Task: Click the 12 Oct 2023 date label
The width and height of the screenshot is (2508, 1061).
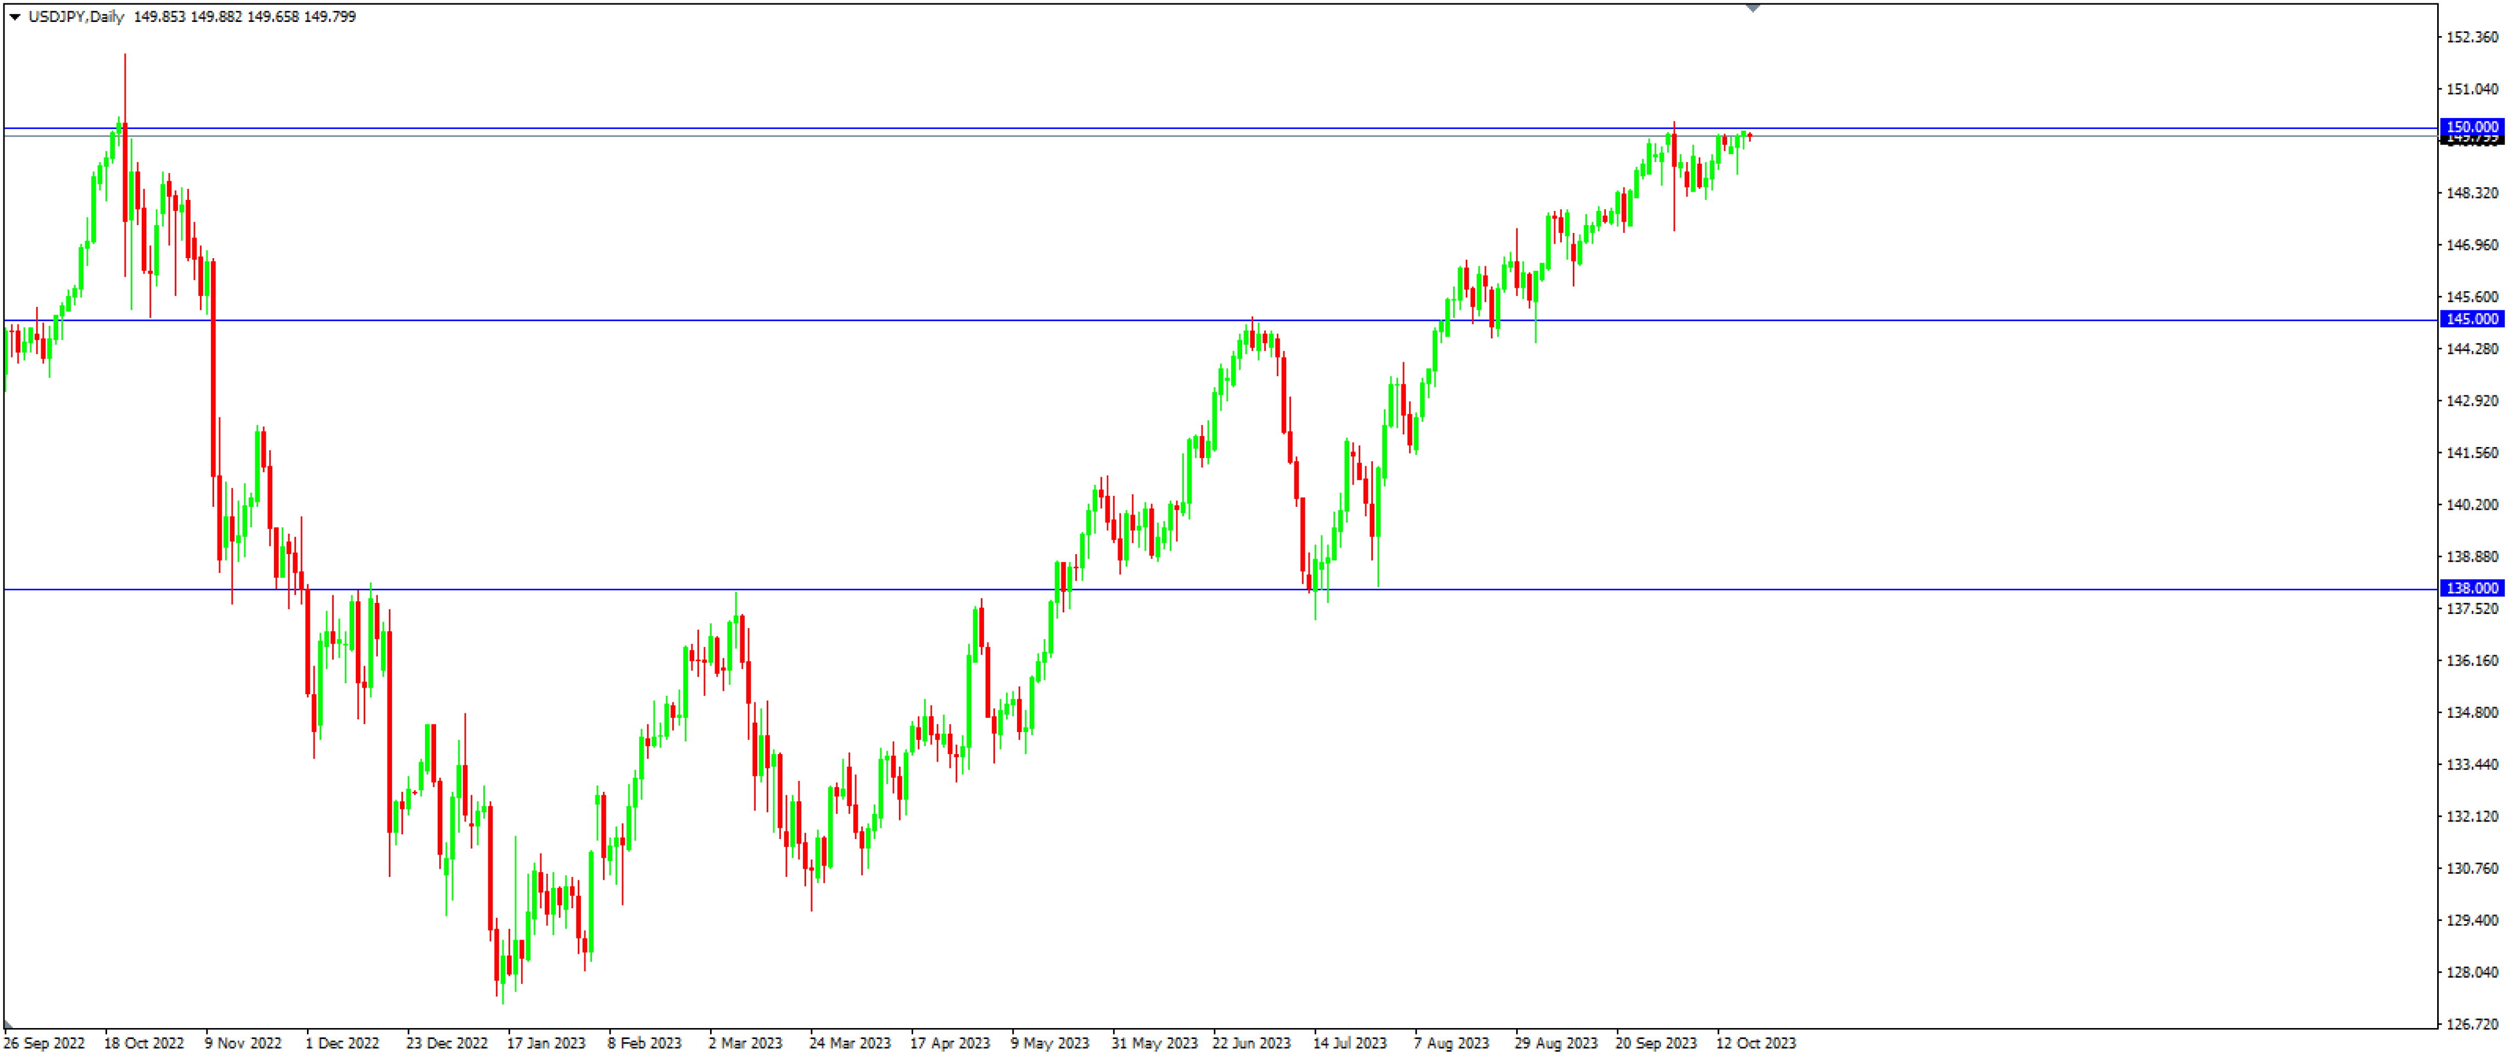Action: pos(1756,1043)
